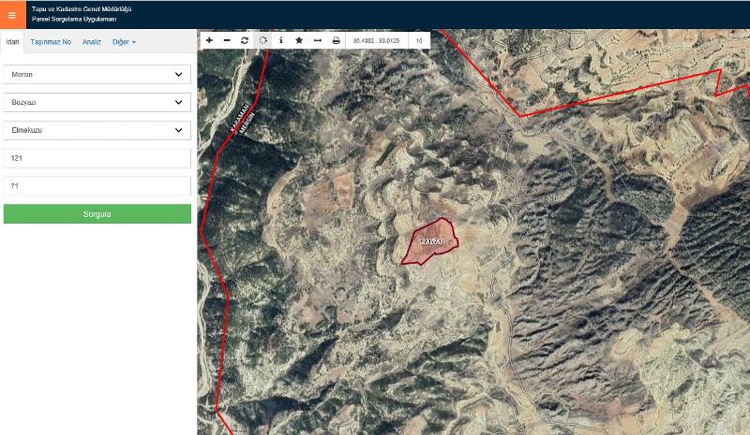Open the parcel info tool

point(281,41)
